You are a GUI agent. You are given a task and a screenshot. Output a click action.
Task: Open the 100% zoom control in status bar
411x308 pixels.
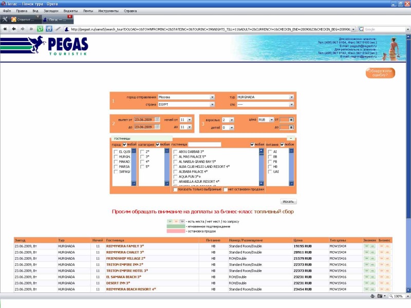click(398, 297)
